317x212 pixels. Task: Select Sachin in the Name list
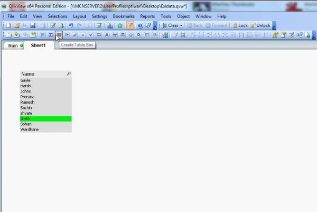point(45,108)
